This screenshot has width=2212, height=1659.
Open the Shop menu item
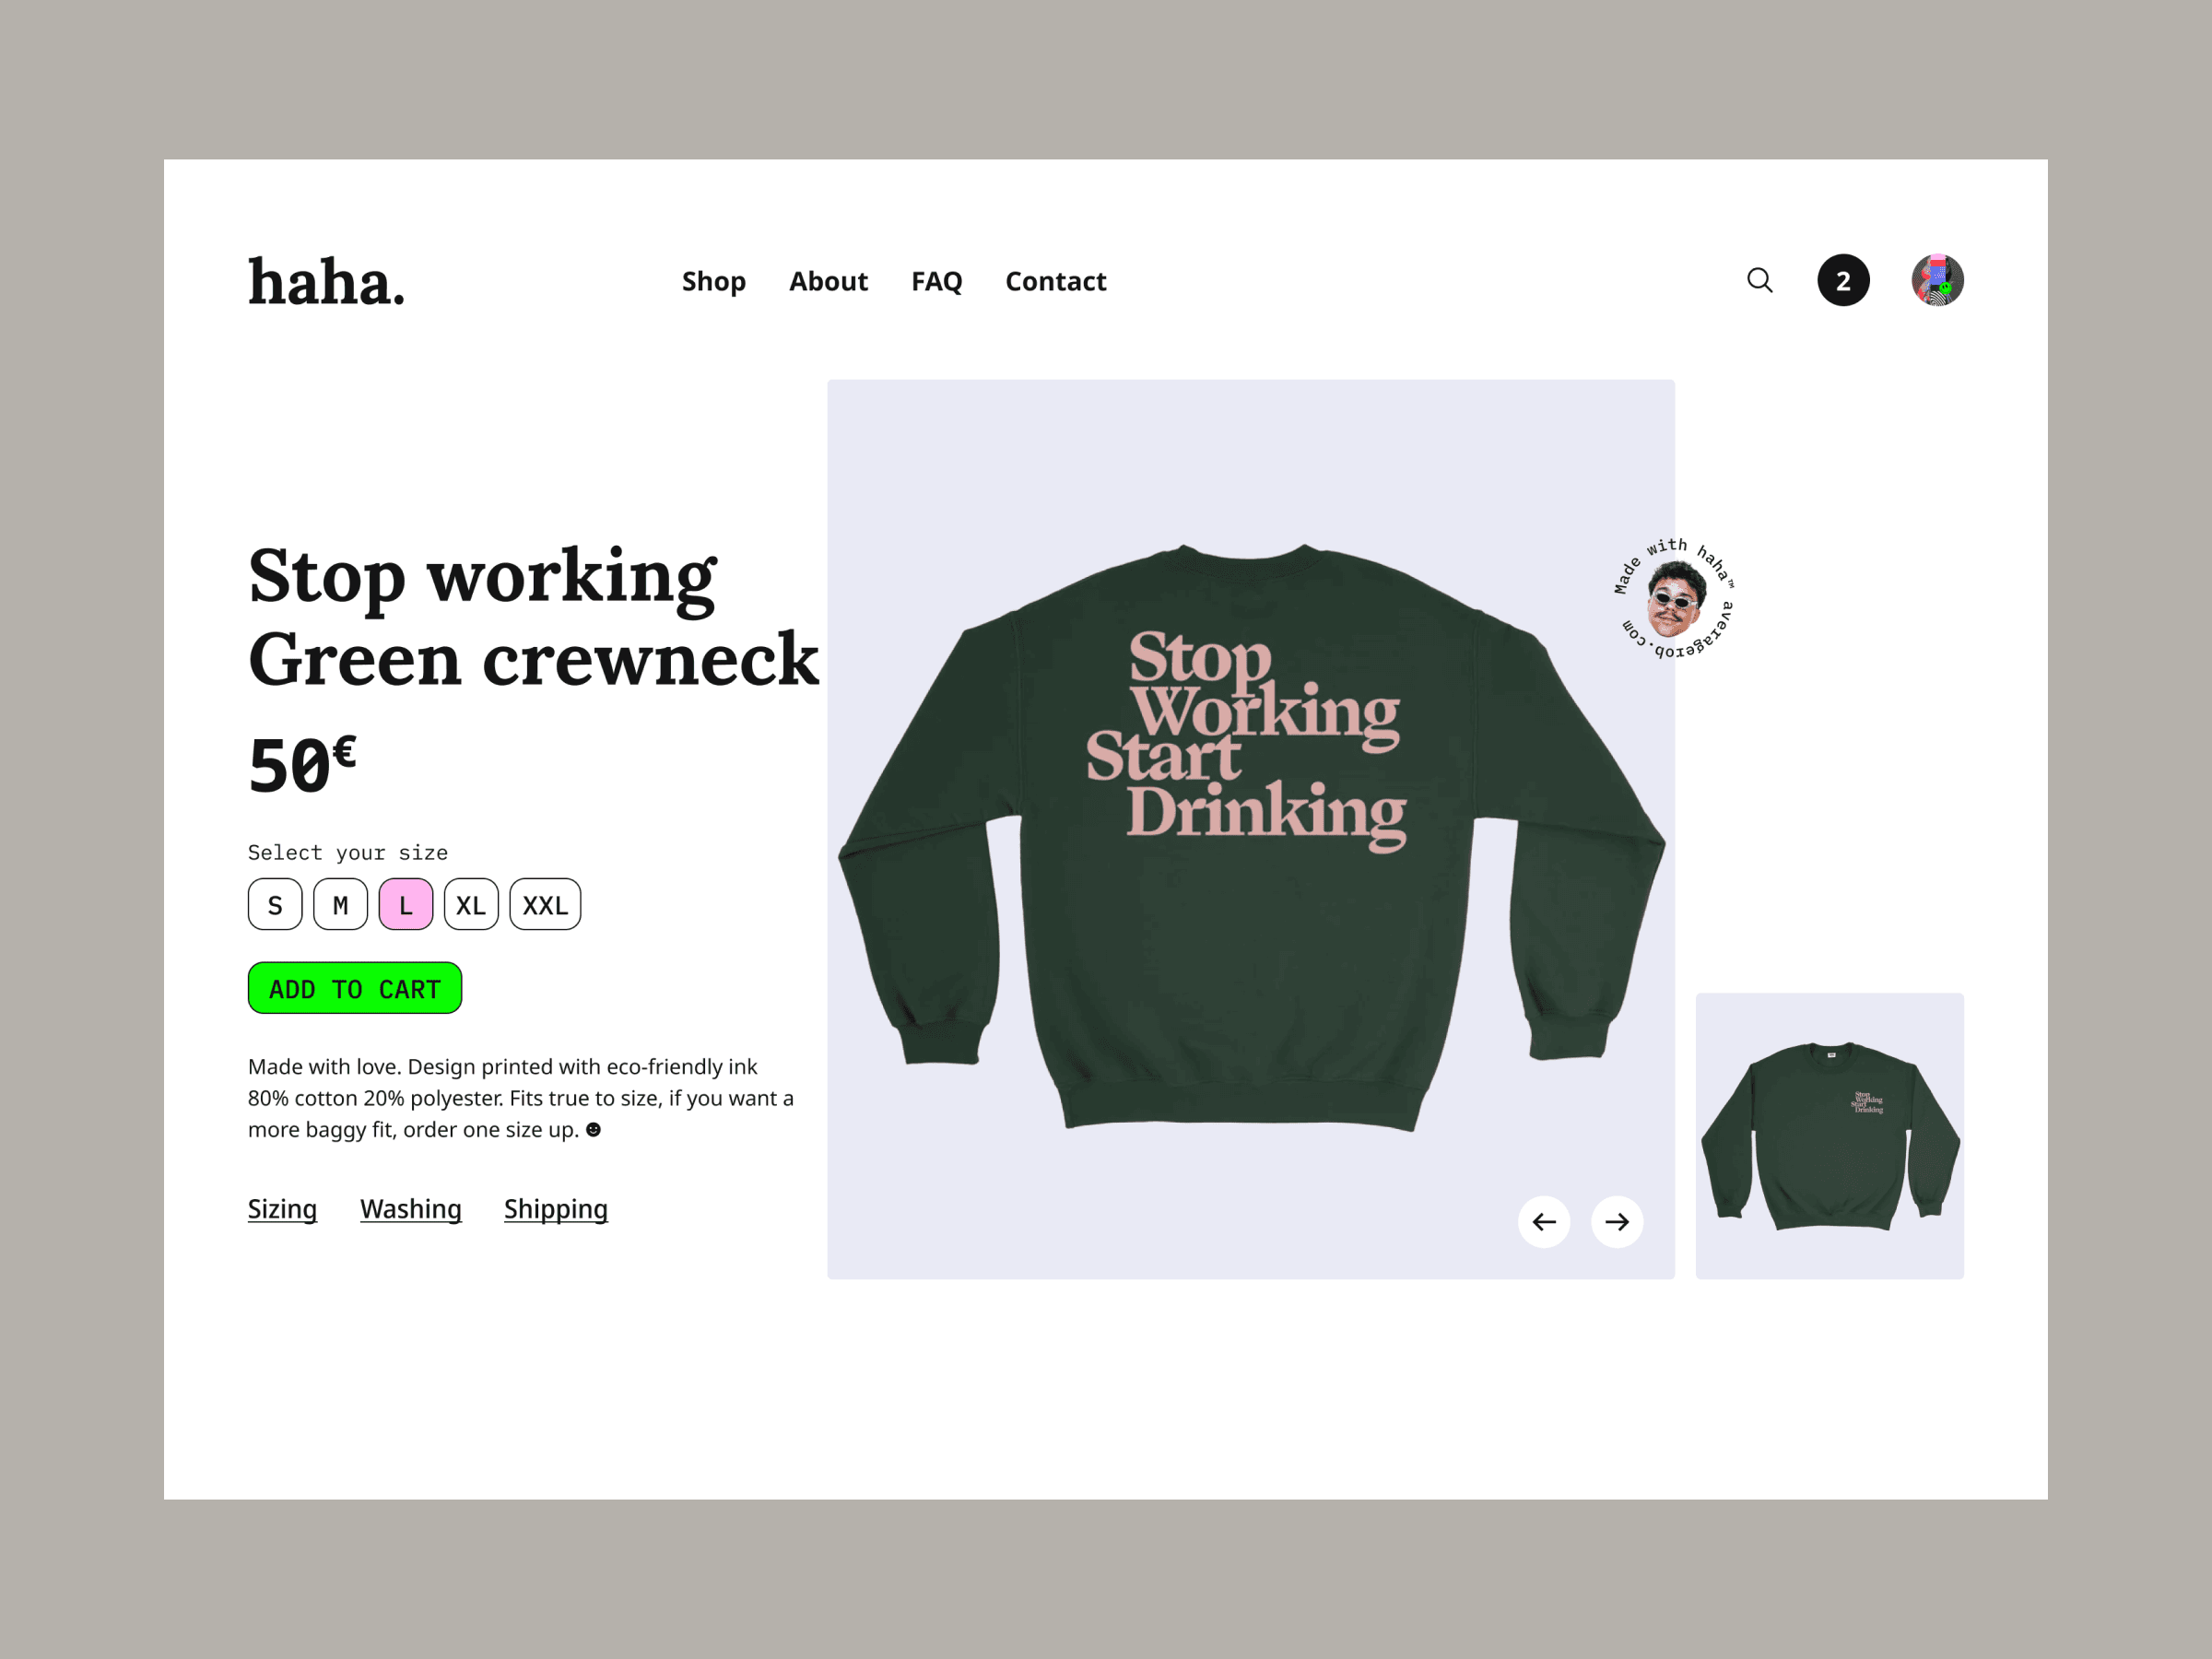(714, 282)
